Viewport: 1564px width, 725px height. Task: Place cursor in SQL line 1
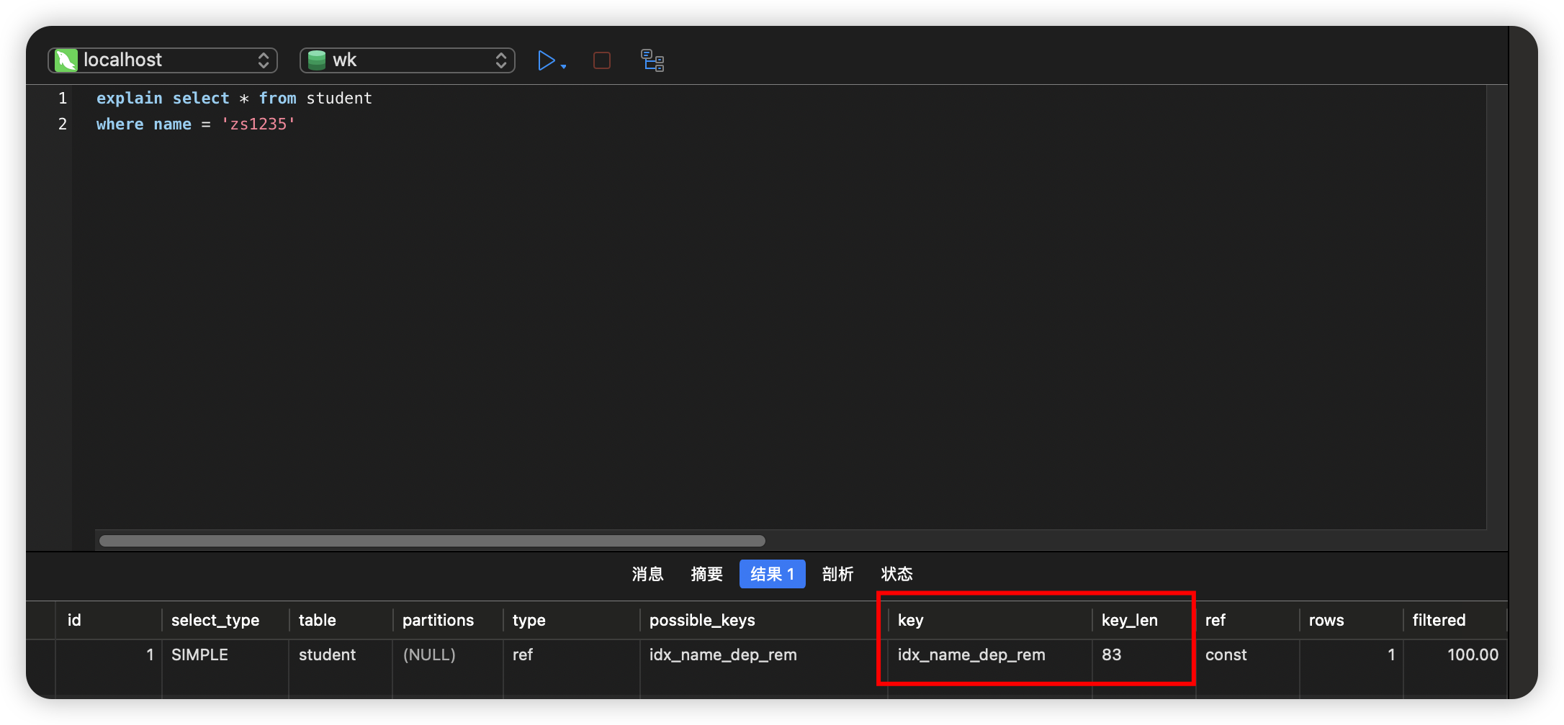(x=234, y=98)
